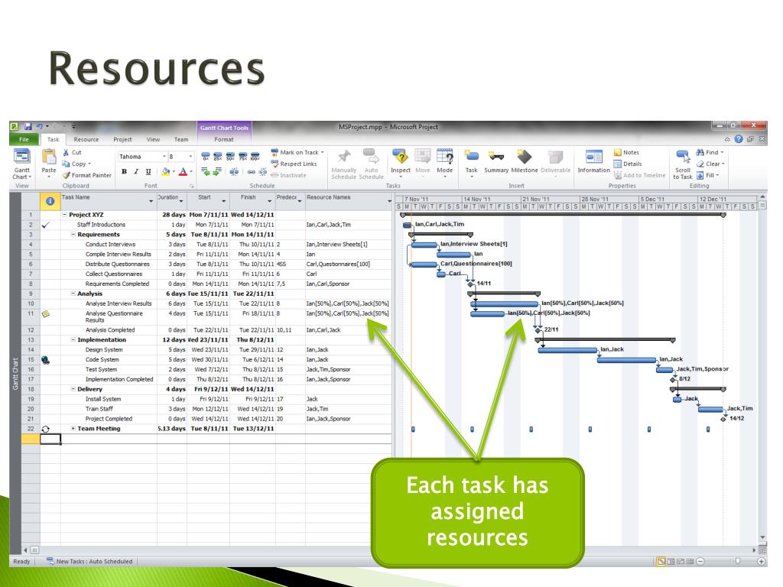
Task: Collapse the Analysis summary task
Action: (x=73, y=293)
